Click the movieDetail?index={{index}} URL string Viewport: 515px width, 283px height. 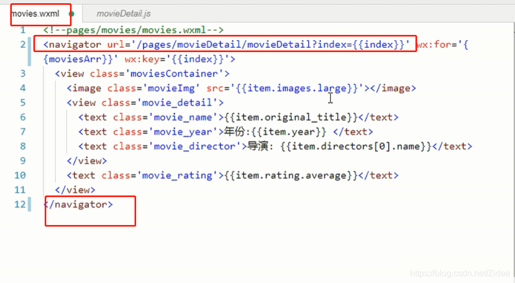point(270,45)
